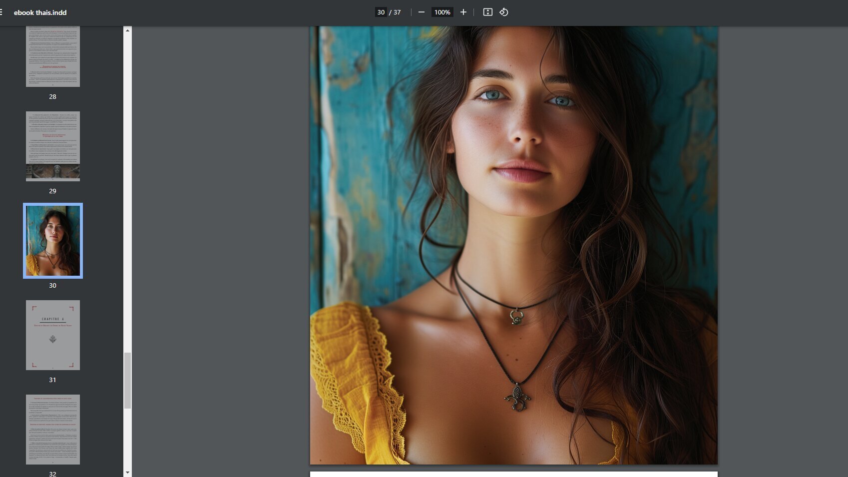Screen dimensions: 848x477
Task: Click the zoom out minus icon
Action: [422, 12]
